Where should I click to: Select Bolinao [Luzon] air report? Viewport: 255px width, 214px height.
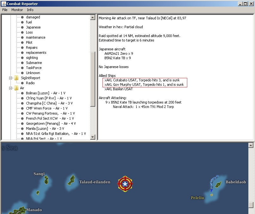(x=46, y=93)
